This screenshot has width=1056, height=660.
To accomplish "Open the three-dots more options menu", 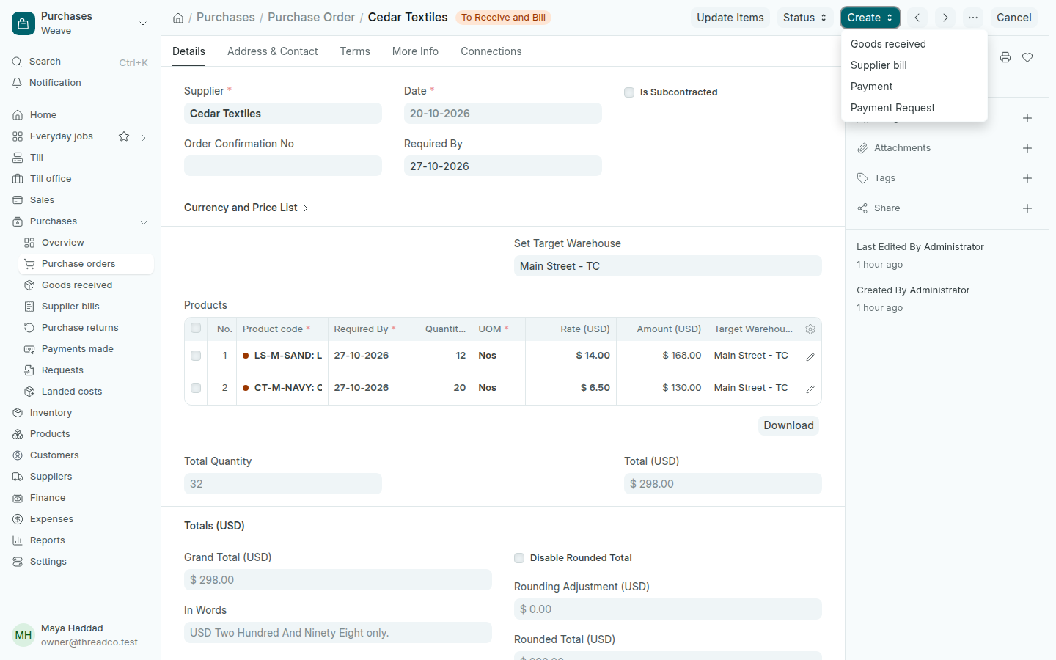I will click(x=973, y=18).
